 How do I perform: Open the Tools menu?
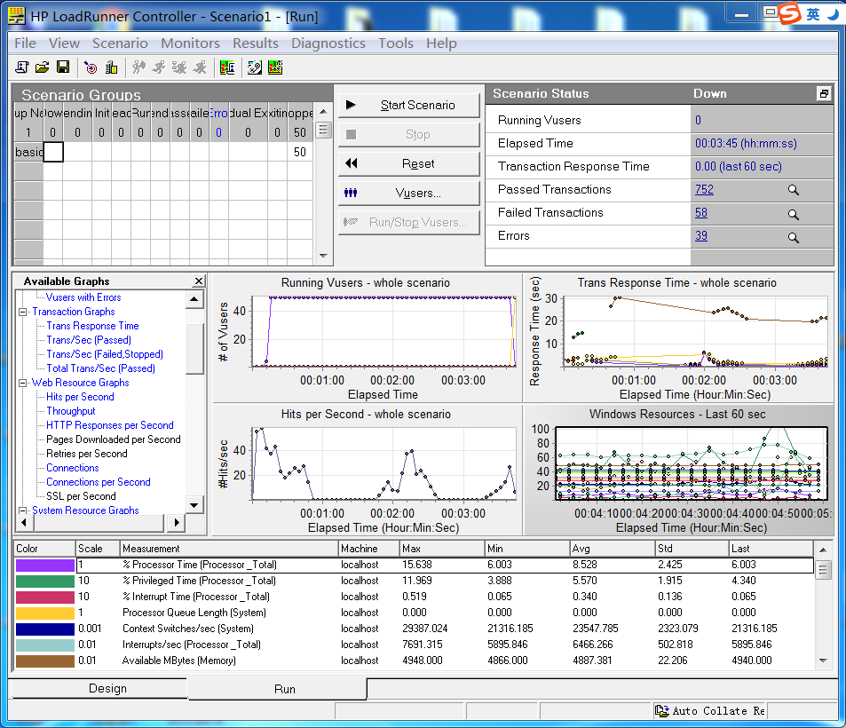396,44
